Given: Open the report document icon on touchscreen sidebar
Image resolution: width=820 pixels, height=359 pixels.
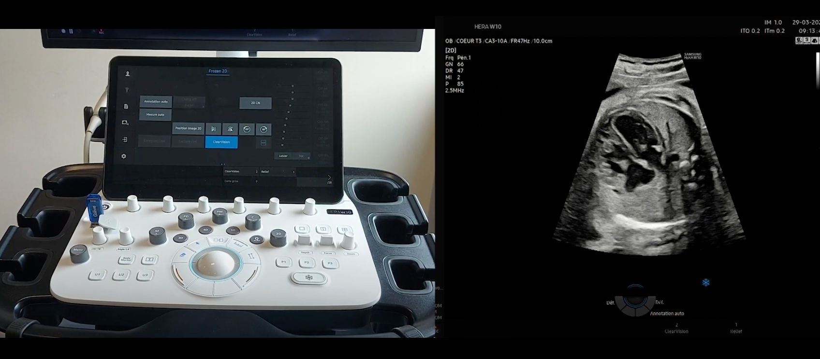Looking at the screenshot, I should [126, 106].
